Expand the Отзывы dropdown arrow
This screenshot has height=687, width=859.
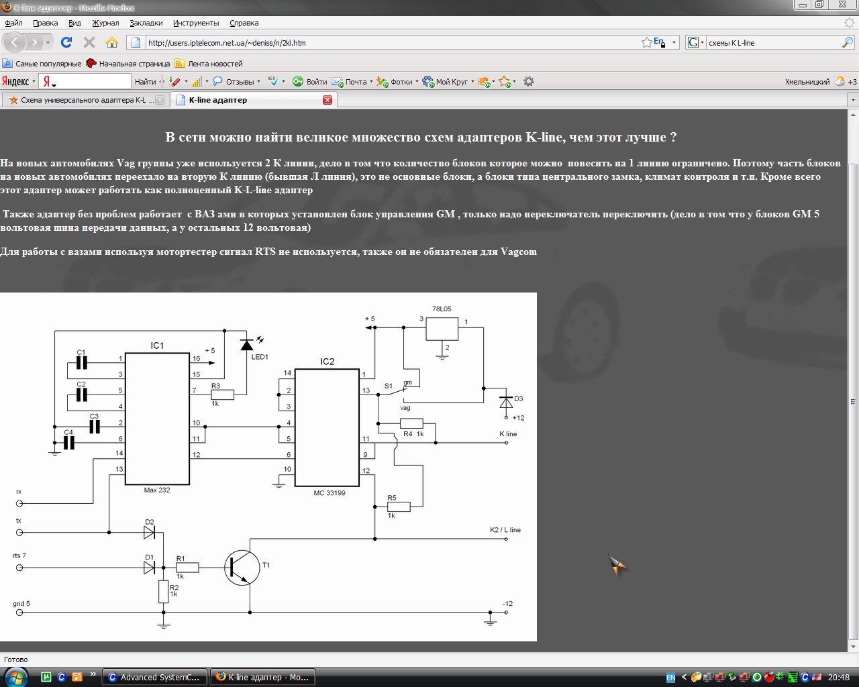259,82
